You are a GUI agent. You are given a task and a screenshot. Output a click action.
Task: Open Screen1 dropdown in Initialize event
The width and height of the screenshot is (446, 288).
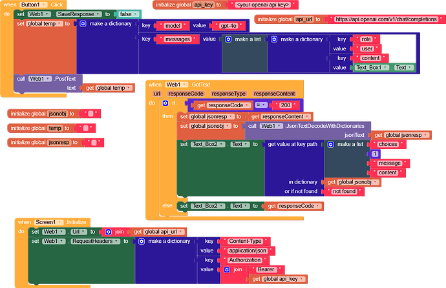click(48, 222)
